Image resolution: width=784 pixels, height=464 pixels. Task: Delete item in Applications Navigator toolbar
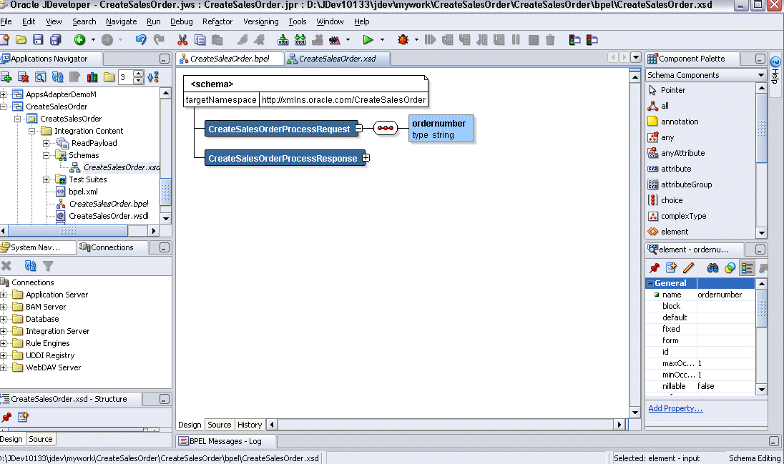point(23,77)
